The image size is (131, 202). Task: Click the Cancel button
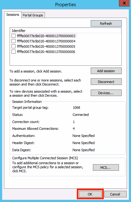tap(115, 194)
